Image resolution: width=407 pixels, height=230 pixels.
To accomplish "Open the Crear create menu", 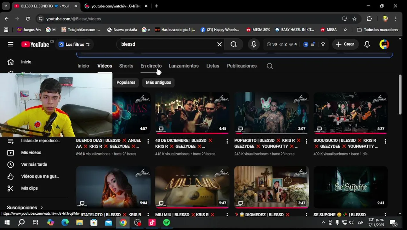I will pyautogui.click(x=345, y=44).
